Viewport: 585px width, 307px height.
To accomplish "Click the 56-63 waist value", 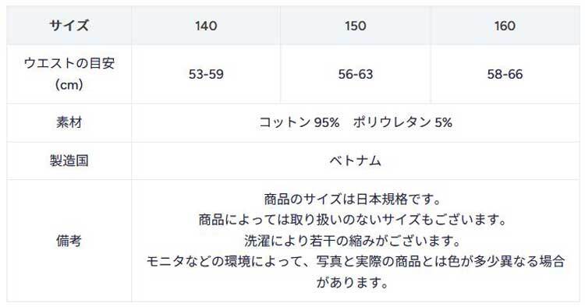I will [x=356, y=74].
